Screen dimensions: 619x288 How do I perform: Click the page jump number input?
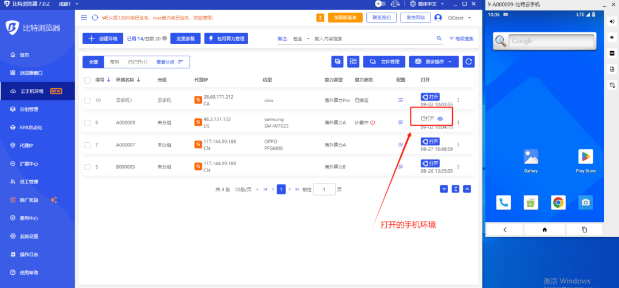coord(324,189)
